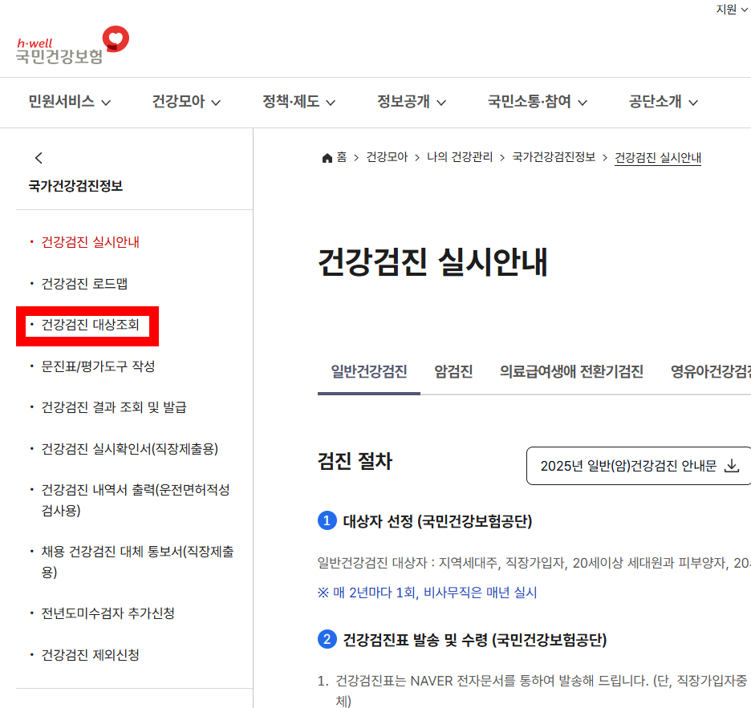
Task: Switch to the 영유아건강검진 tab
Action: click(x=721, y=372)
